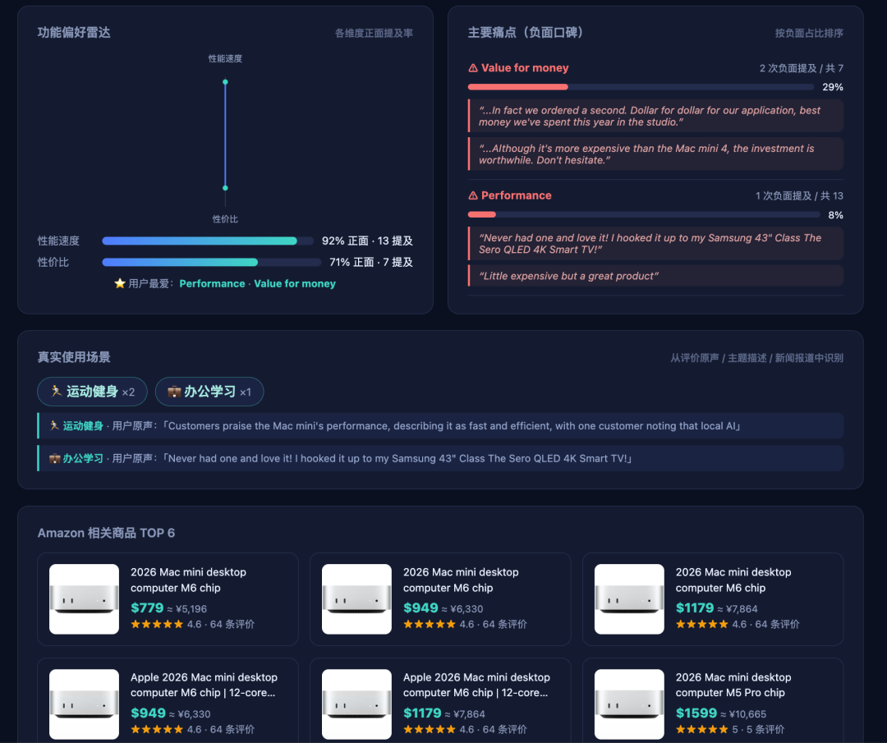Viewport: 887px width, 743px height.
Task: Click the briefcase icon in 办公学习 chip
Action: coord(174,392)
